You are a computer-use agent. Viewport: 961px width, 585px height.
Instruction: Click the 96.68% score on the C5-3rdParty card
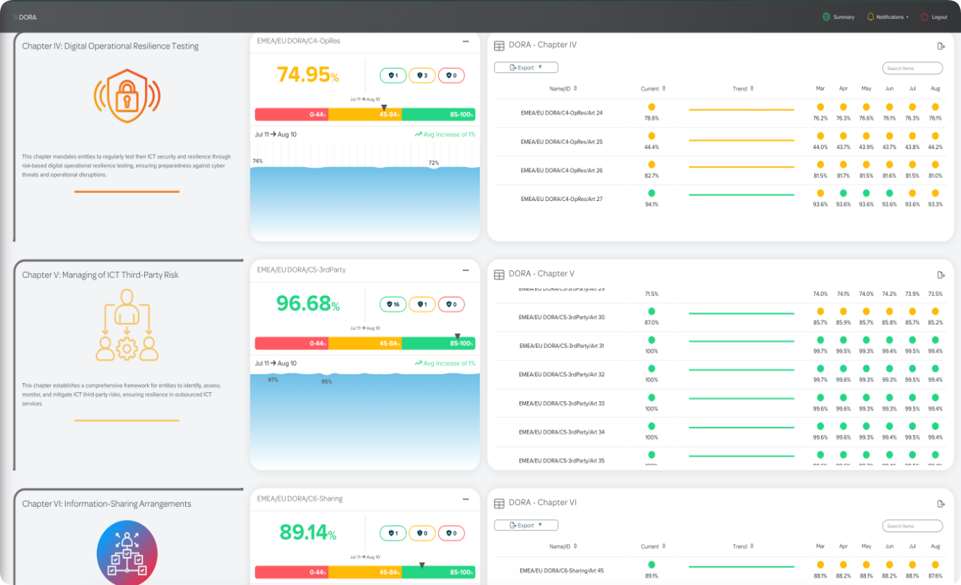coord(308,304)
